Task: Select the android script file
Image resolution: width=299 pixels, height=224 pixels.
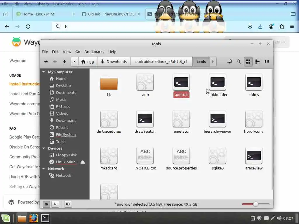Action: tap(181, 82)
